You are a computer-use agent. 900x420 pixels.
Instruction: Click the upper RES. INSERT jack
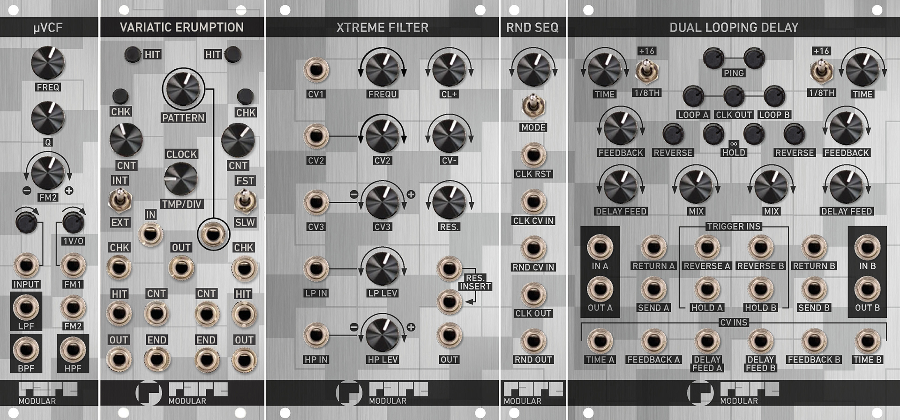[449, 268]
